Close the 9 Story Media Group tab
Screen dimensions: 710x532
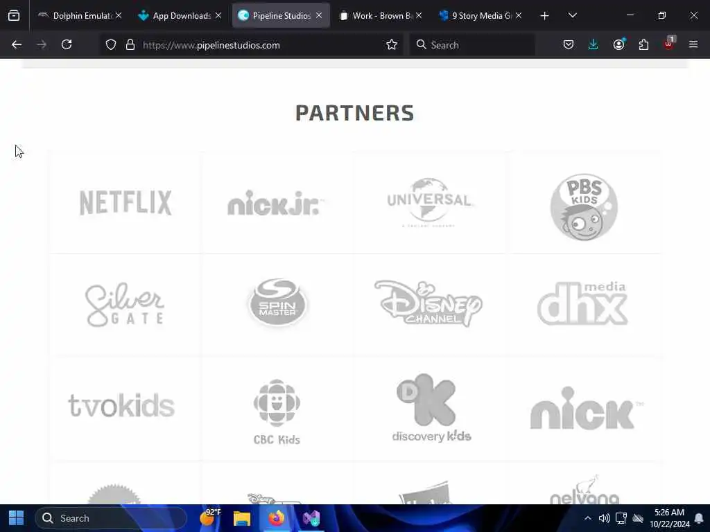point(519,15)
